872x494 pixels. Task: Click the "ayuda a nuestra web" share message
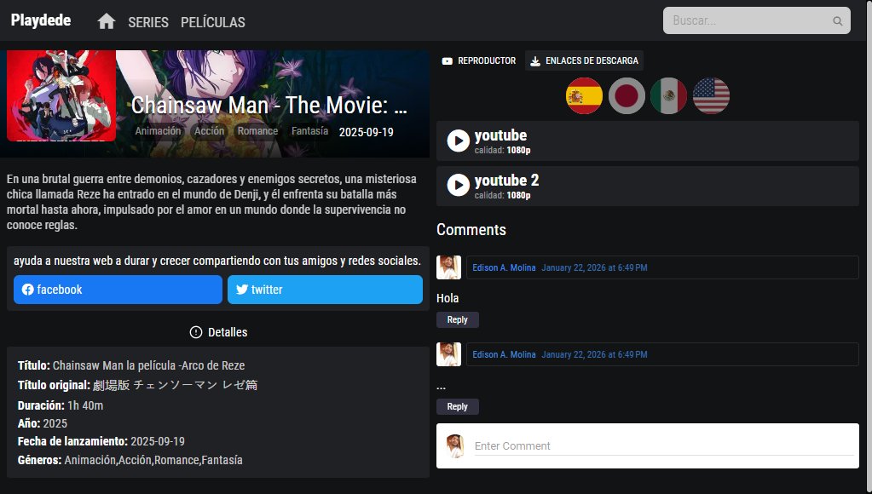[x=217, y=260]
